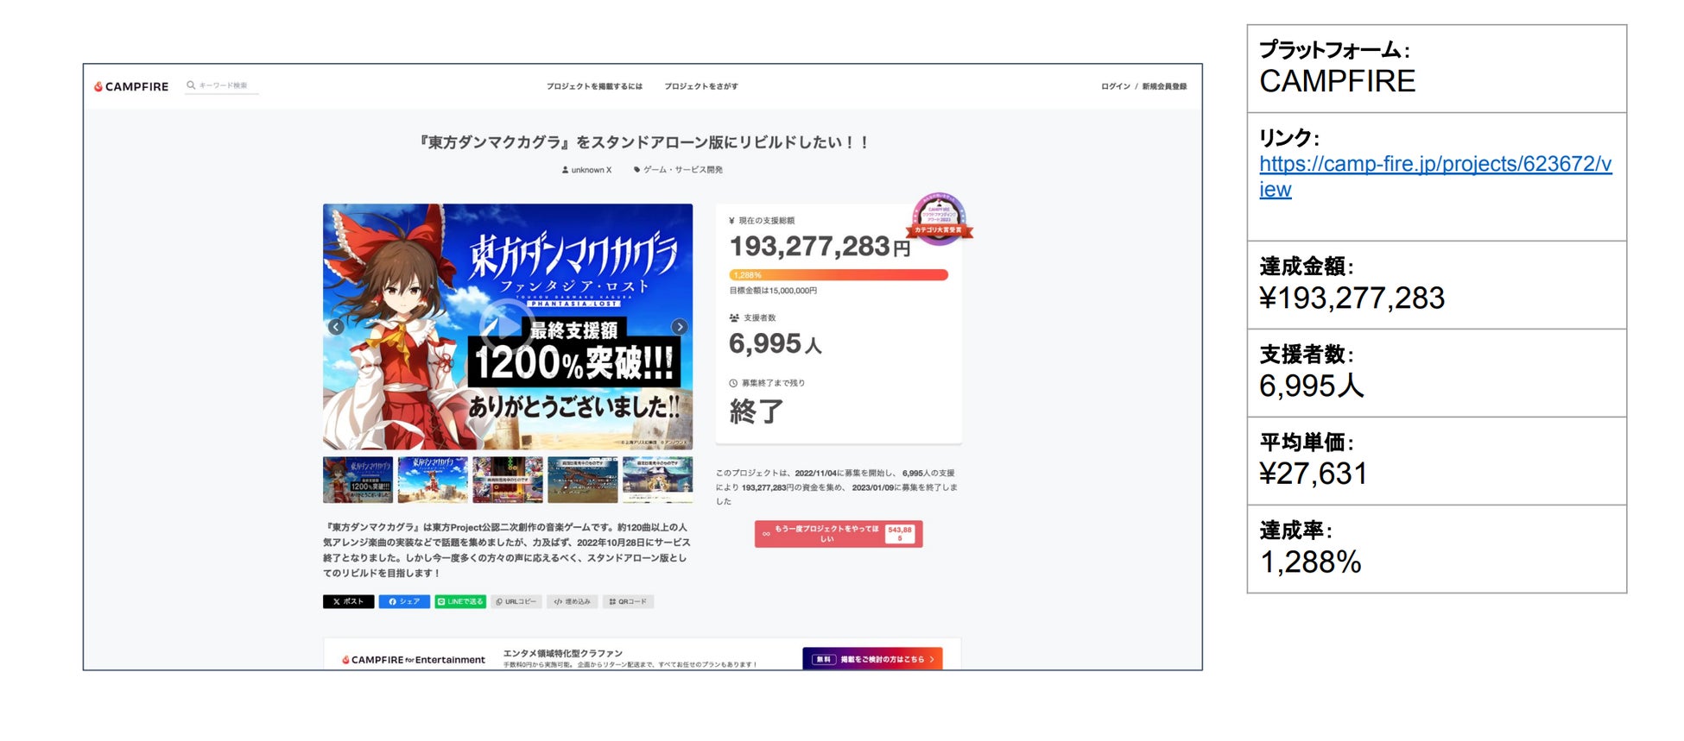Select the rhythm gameplay lanes thumbnail
Screen dimensions: 1684x741
tap(508, 480)
